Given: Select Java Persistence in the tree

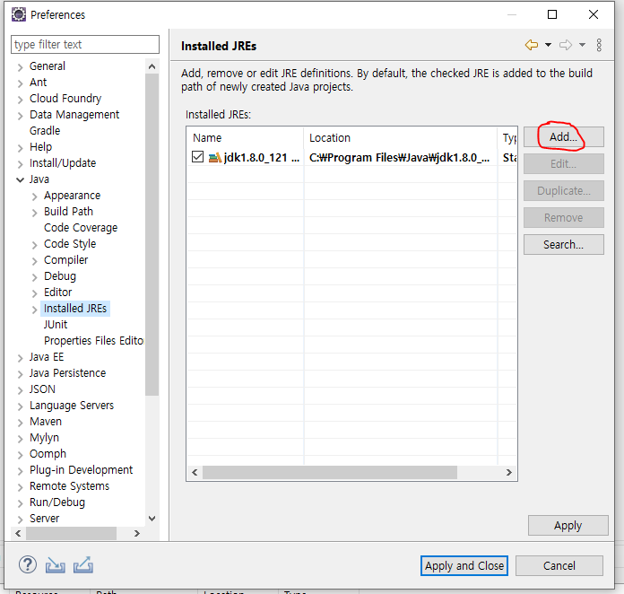Looking at the screenshot, I should pyautogui.click(x=67, y=373).
